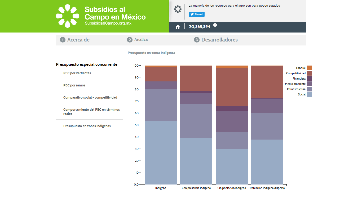This screenshot has height=203, width=362.
Task: Select PEC por vertientes in sidebar
Action: tap(77, 73)
